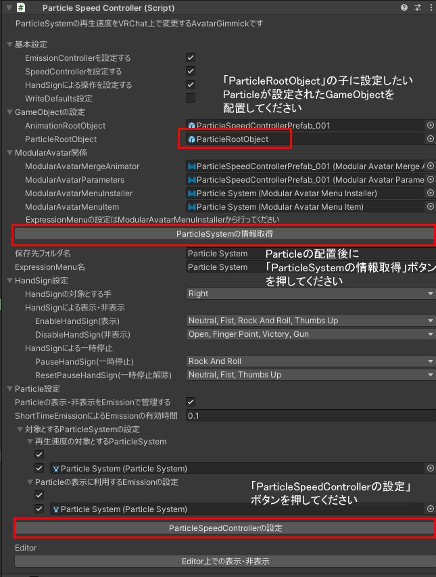Open the ResetPauseHandSign(一時停止解除) dropdown
The width and height of the screenshot is (436, 577).
[x=311, y=375]
